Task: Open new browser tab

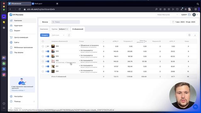Action: (x=57, y=3)
